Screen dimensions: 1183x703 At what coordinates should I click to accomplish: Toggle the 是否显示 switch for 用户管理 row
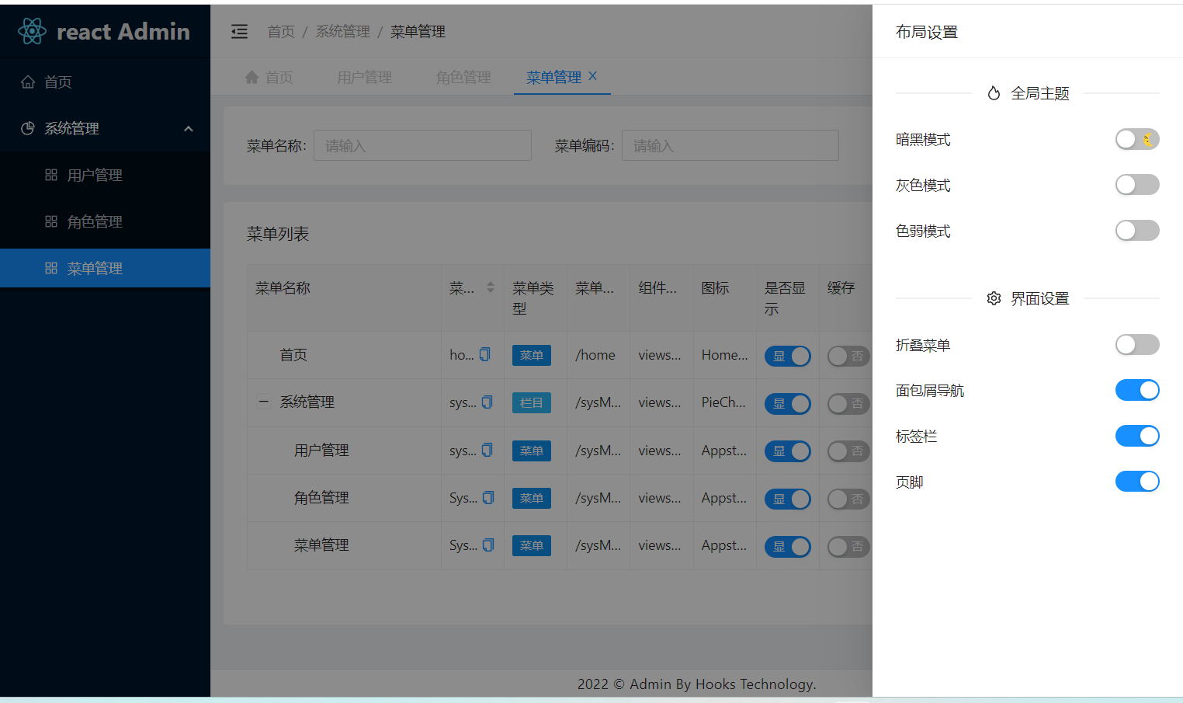[787, 451]
